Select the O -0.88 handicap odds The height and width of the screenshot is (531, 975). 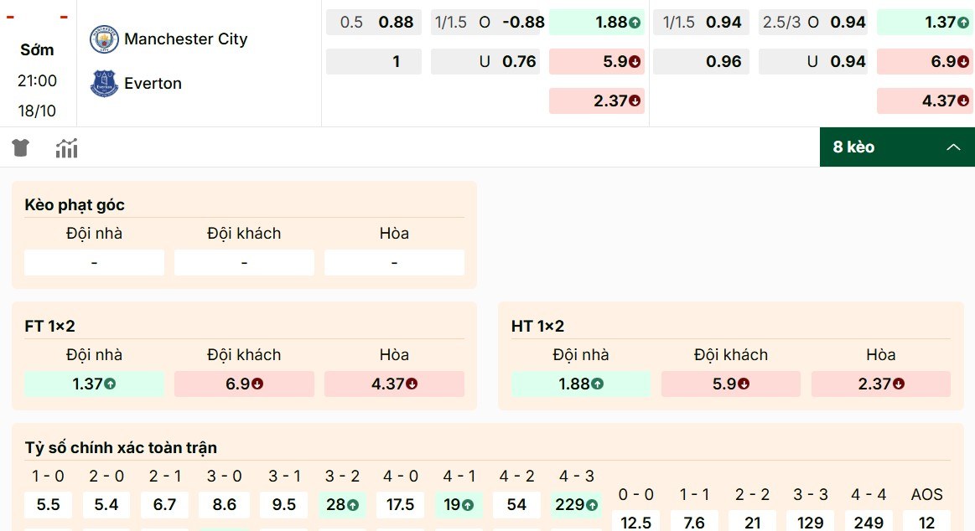pos(485,23)
